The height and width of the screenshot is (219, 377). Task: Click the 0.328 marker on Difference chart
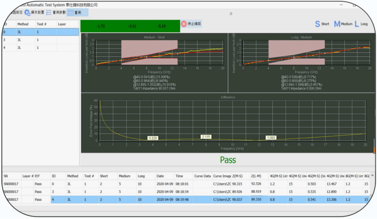click(x=153, y=138)
